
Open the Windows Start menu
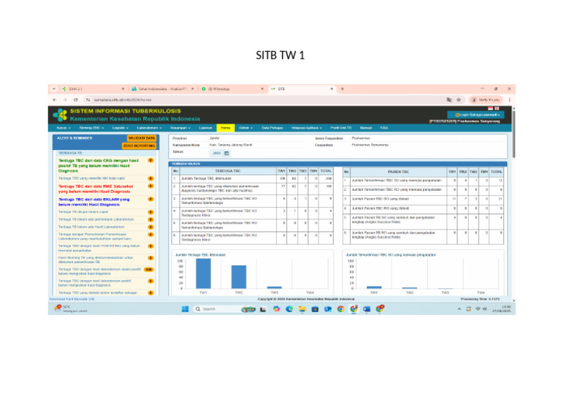click(185, 309)
